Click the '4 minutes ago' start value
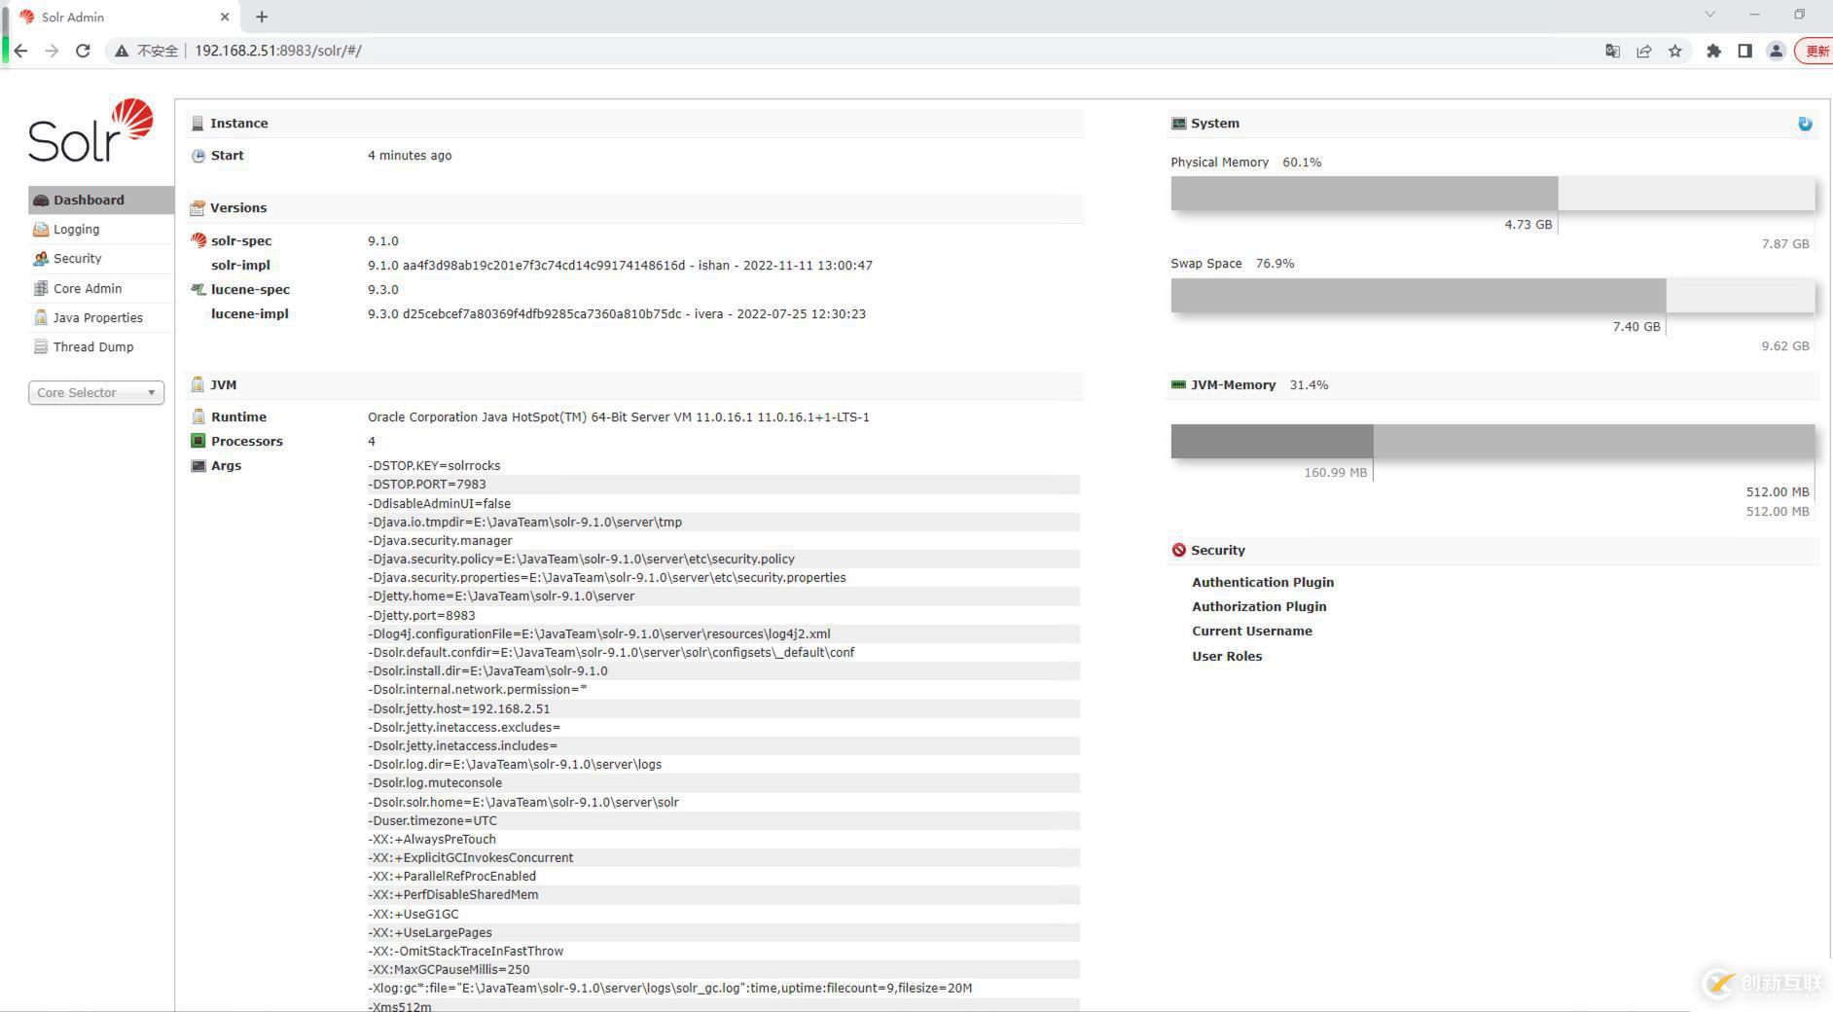The height and width of the screenshot is (1012, 1833). pos(410,155)
